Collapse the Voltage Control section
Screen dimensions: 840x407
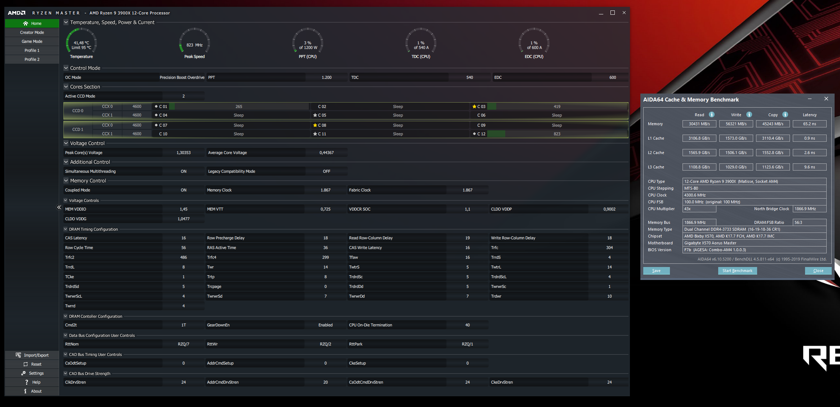(x=66, y=143)
